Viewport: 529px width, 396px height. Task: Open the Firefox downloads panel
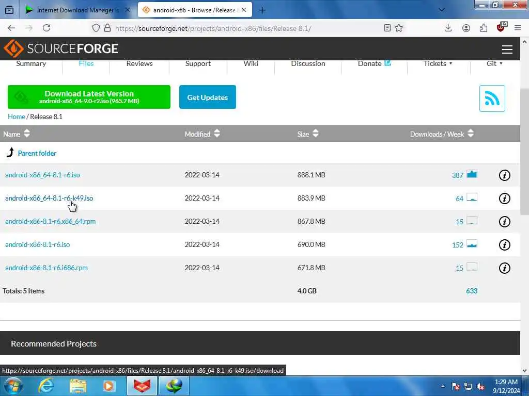[448, 28]
